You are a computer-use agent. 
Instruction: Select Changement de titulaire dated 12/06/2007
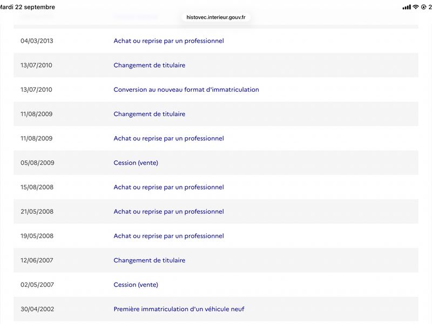150,260
